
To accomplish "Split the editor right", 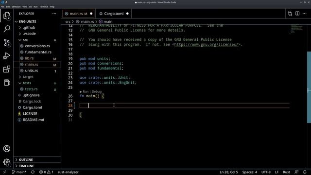I will [x=297, y=14].
